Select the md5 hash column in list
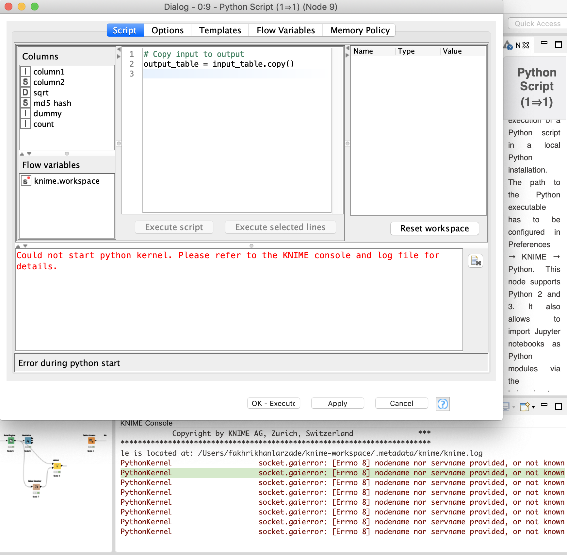 (x=52, y=103)
